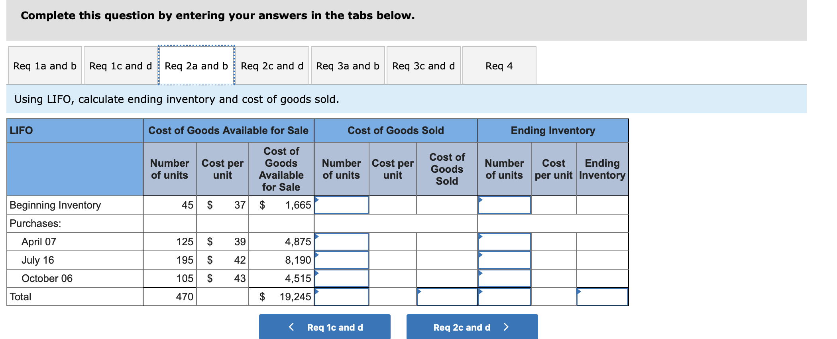837x339 pixels.
Task: Click the October 06 Ending Inventory units field
Action: click(505, 278)
